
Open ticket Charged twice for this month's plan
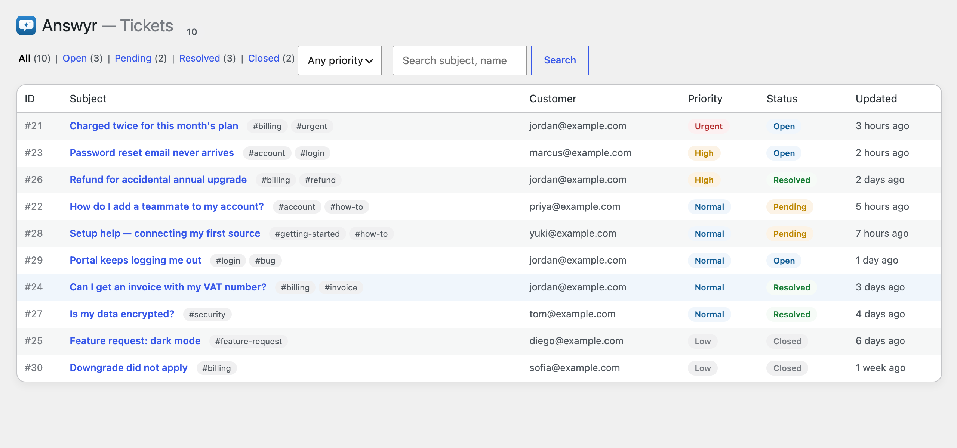(x=154, y=126)
